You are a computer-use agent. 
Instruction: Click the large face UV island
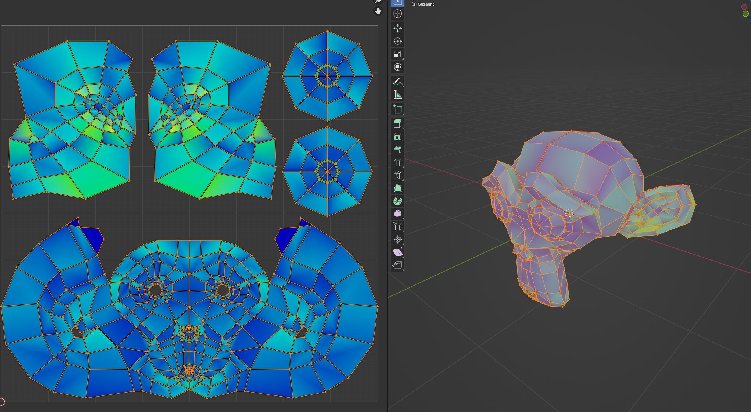tap(189, 309)
